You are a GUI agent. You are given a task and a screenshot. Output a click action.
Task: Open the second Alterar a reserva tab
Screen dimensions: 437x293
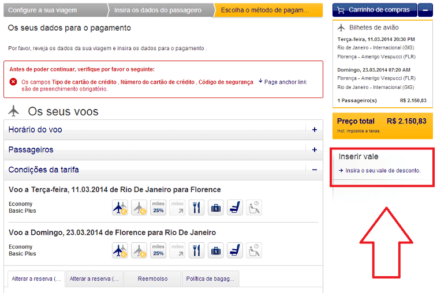click(x=95, y=279)
